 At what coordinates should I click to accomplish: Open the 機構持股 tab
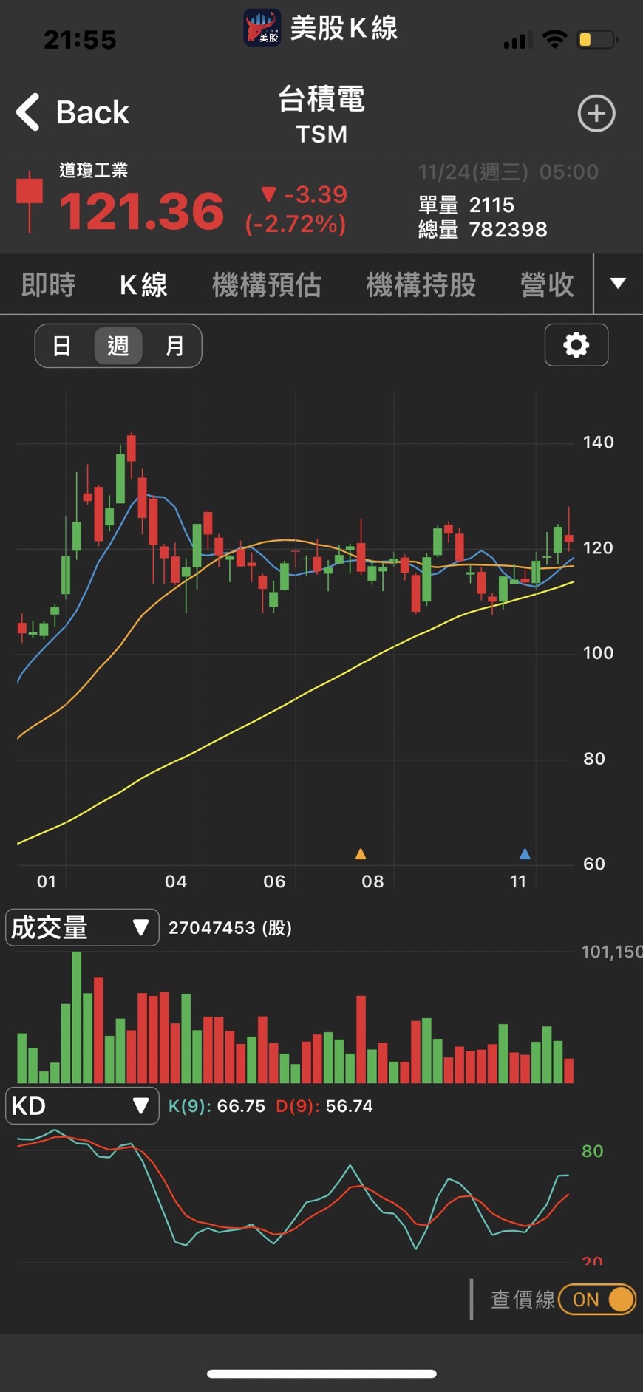click(x=421, y=284)
